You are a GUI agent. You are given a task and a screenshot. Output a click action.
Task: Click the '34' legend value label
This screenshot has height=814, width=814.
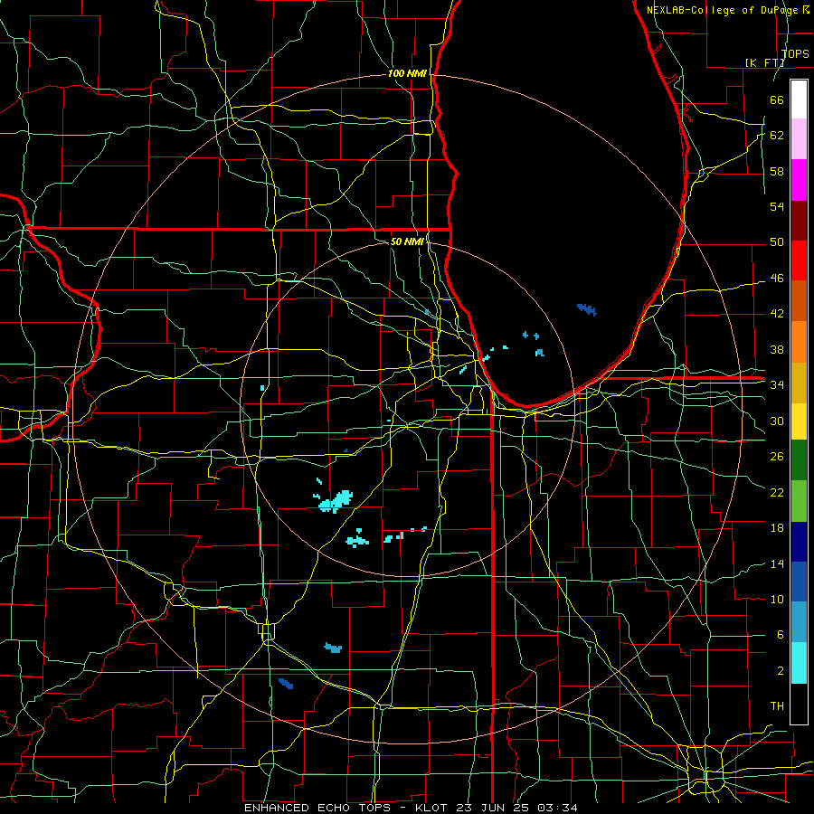coord(777,385)
